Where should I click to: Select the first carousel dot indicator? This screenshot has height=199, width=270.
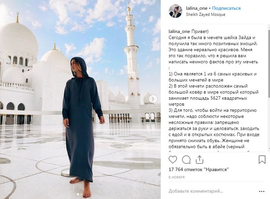pos(78,194)
